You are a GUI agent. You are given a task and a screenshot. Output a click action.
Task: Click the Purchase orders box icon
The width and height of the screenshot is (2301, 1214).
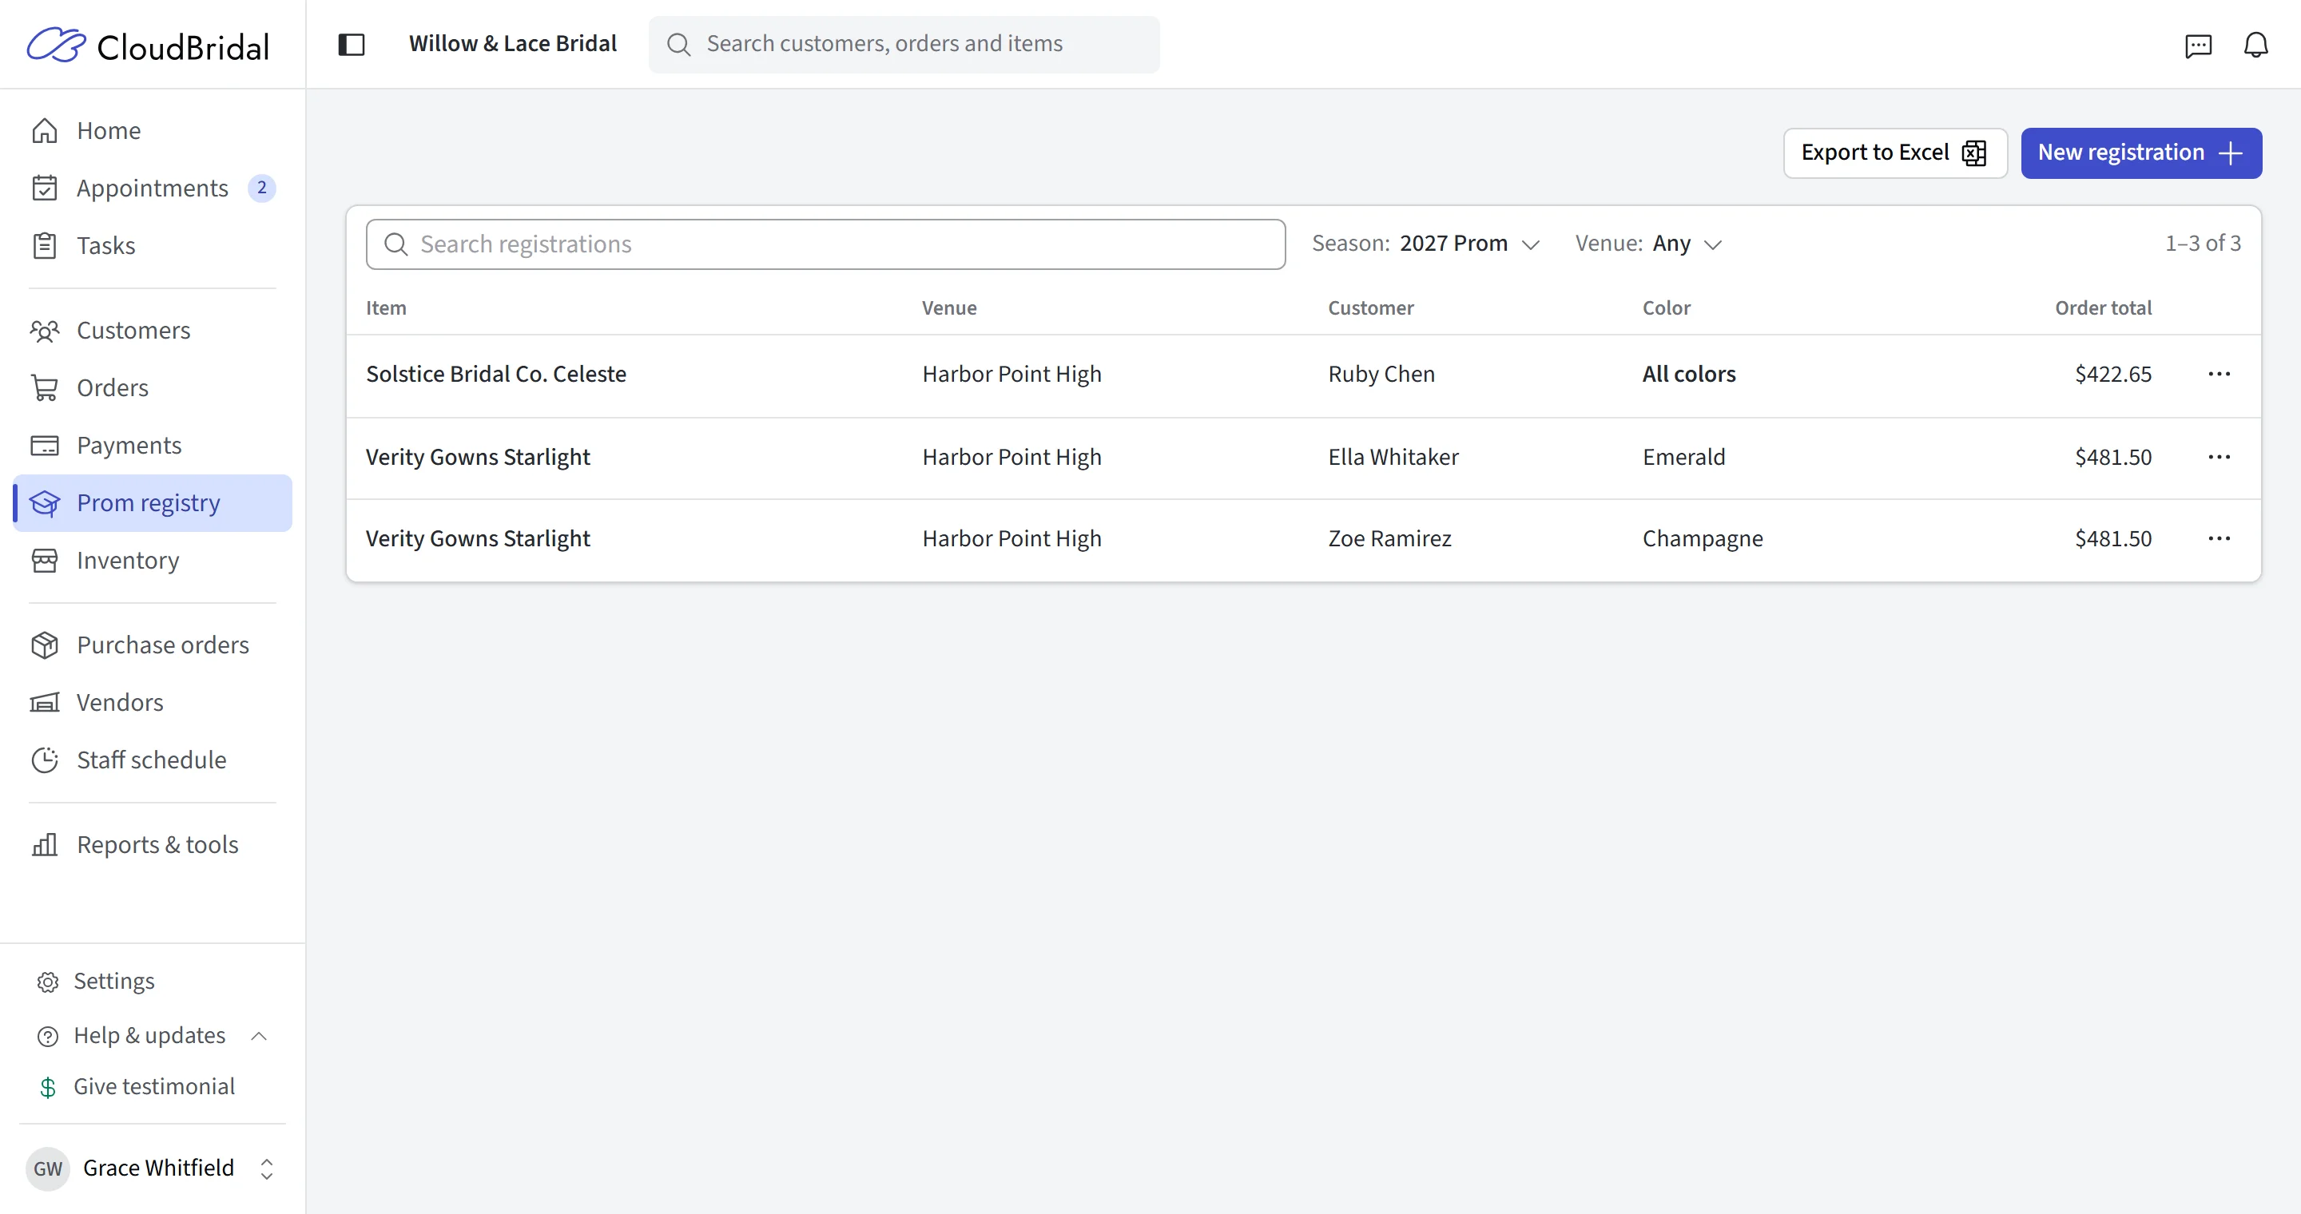click(x=45, y=645)
